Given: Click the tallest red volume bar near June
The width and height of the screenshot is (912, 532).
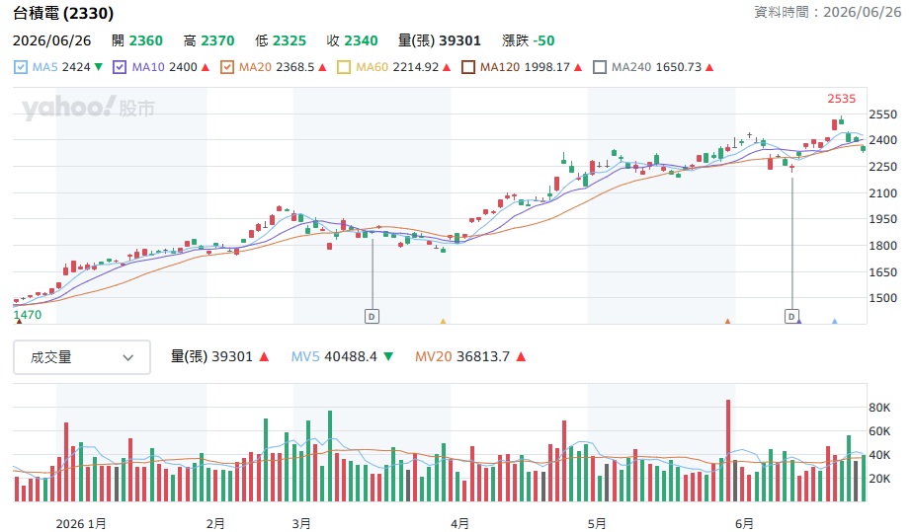Looking at the screenshot, I should 728,451.
